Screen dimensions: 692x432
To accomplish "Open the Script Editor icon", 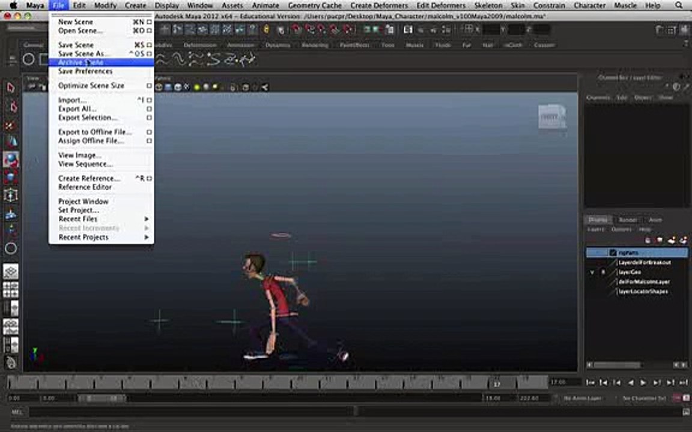I will [685, 412].
